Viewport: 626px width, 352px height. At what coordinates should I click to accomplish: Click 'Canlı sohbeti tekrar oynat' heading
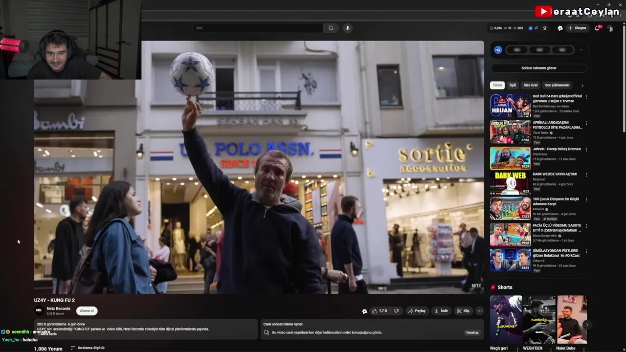point(283,324)
